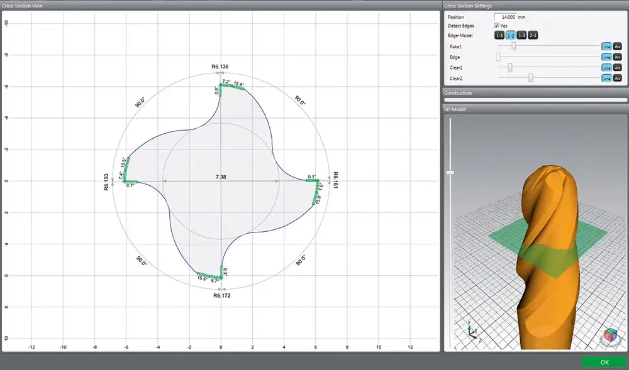629x370 pixels.
Task: Choose the 1-3 edge model
Action: [x=522, y=36]
